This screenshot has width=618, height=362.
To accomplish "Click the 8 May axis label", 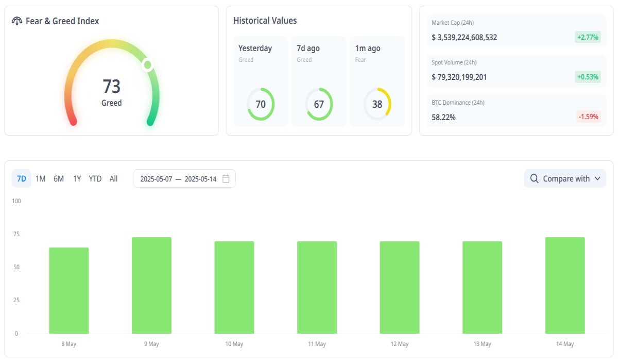I will pos(68,344).
